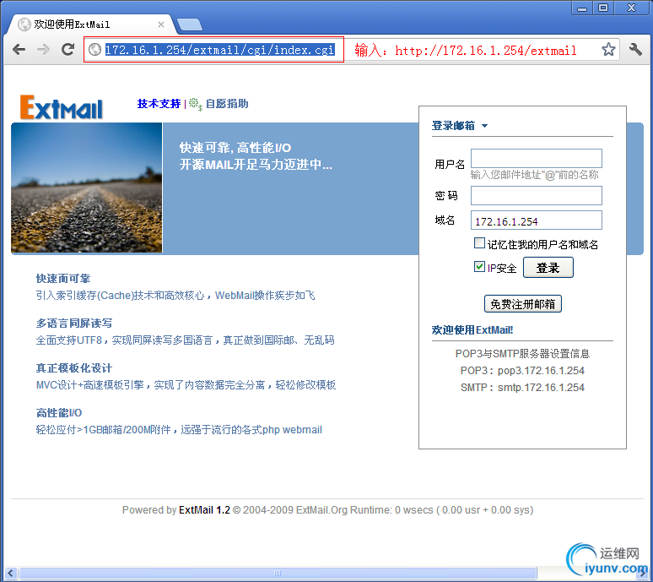Click the address bar URL
Viewport: 653px width, 582px height.
click(x=219, y=50)
